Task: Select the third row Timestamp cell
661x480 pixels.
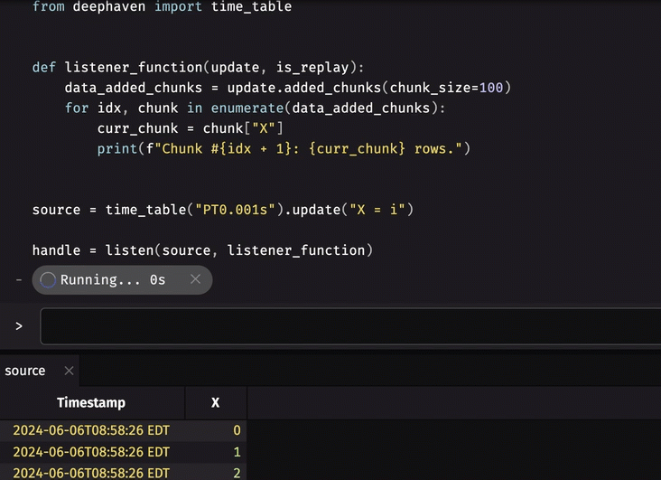Action: (91, 473)
